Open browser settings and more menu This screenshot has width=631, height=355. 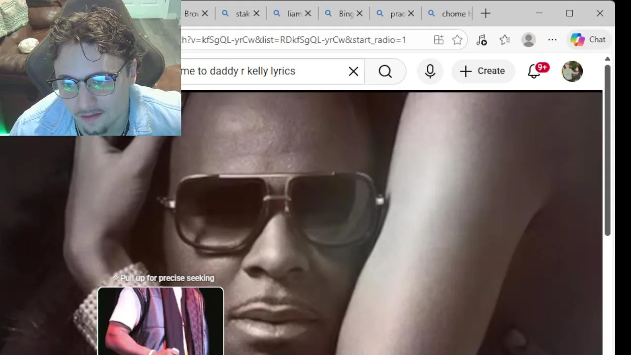click(552, 40)
